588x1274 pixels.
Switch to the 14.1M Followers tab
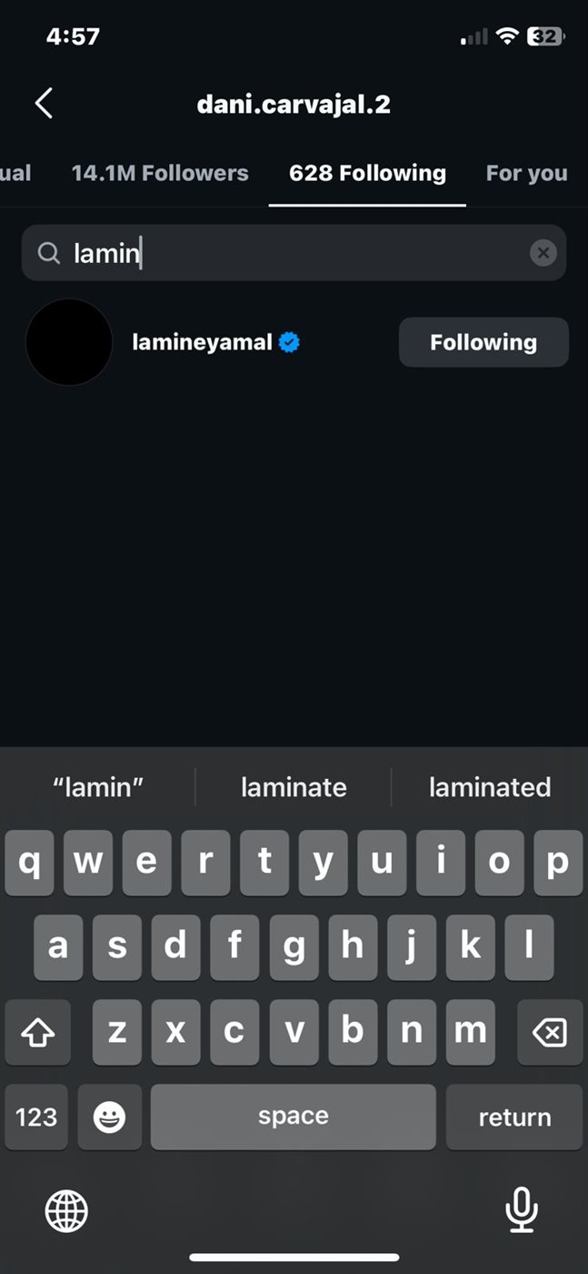pos(160,173)
